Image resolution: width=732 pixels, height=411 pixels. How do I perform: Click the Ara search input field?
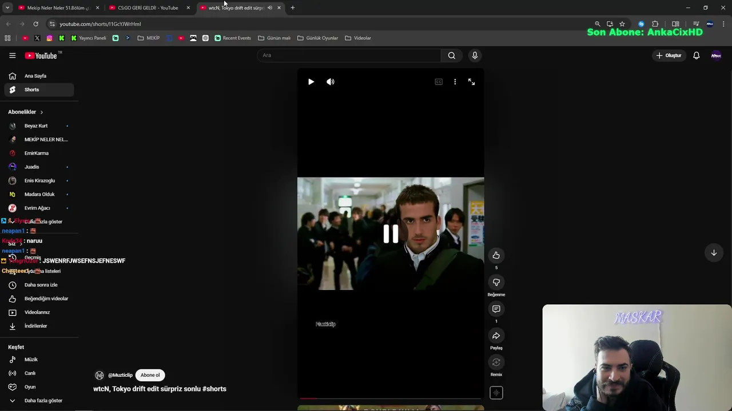tap(349, 55)
